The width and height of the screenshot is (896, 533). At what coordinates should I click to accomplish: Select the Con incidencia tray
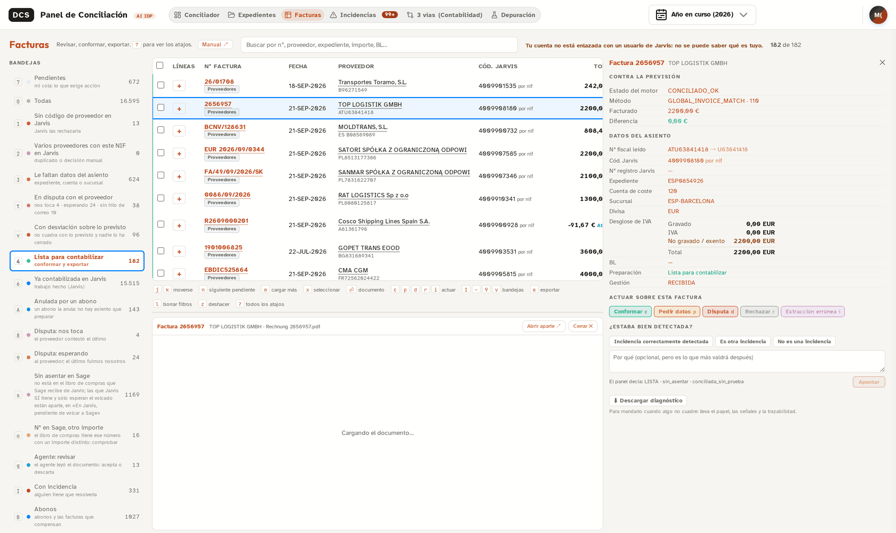[x=77, y=490]
